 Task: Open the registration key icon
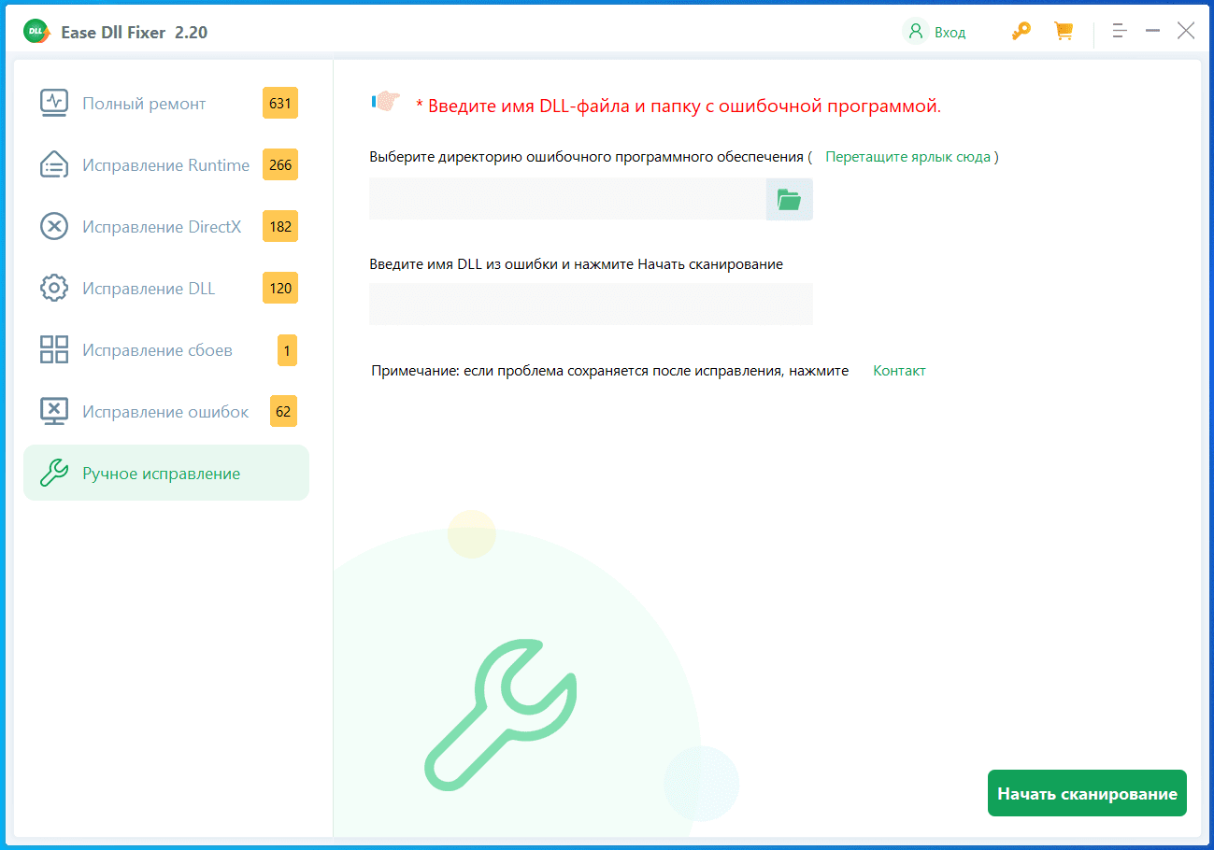click(1021, 32)
